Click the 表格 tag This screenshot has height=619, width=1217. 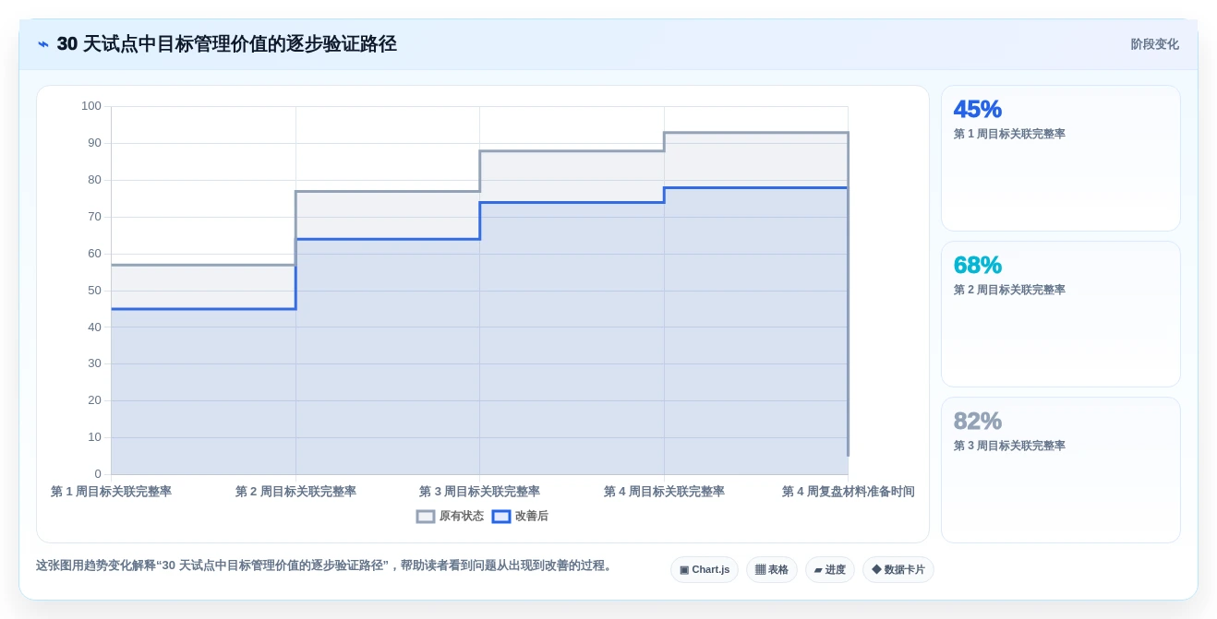[x=772, y=569]
